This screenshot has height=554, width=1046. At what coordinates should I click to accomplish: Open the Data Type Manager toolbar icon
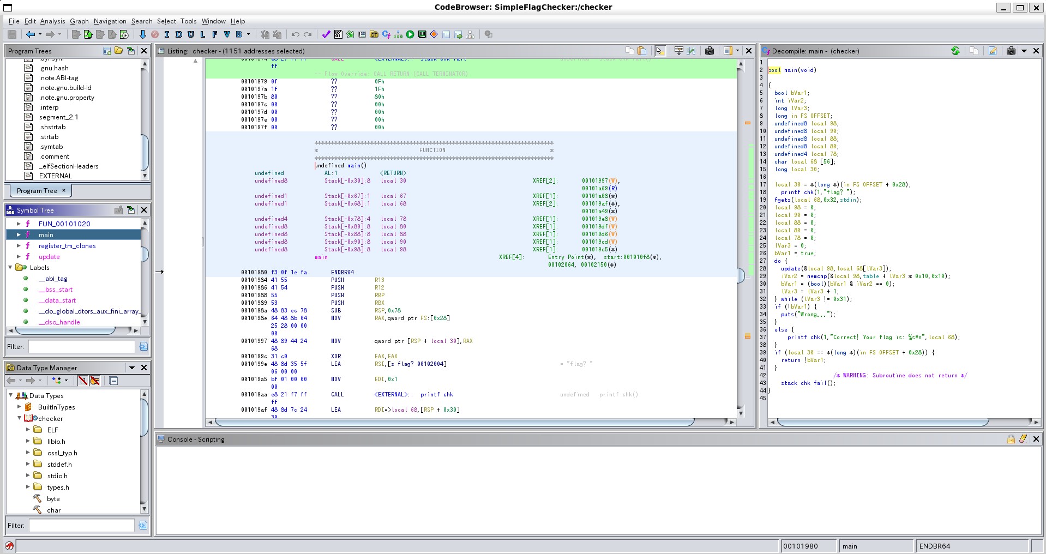coord(374,34)
